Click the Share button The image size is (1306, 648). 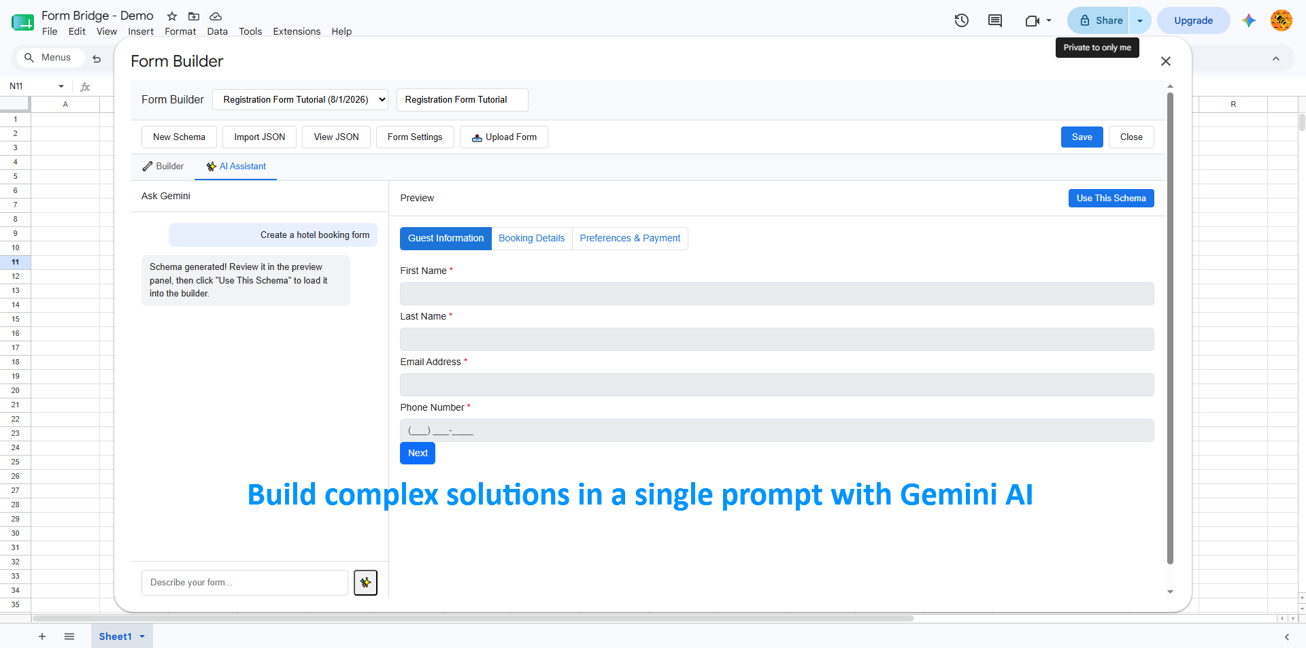click(1100, 20)
